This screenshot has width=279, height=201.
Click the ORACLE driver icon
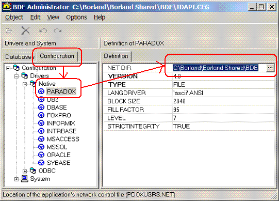point(41,155)
